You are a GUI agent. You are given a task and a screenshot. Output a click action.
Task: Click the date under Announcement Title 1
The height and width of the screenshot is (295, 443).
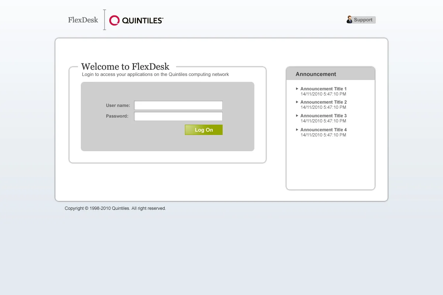point(323,94)
